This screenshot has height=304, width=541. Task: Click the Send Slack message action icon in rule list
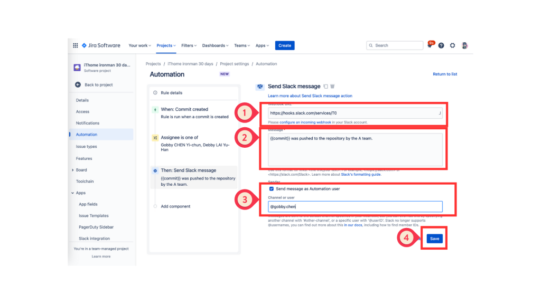[155, 170]
